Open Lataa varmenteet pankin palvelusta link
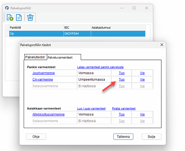Image resolution: width=185 pixels, height=151 pixels. point(100,67)
